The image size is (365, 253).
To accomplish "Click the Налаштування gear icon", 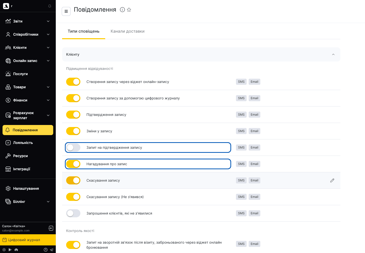I will pyautogui.click(x=8, y=188).
